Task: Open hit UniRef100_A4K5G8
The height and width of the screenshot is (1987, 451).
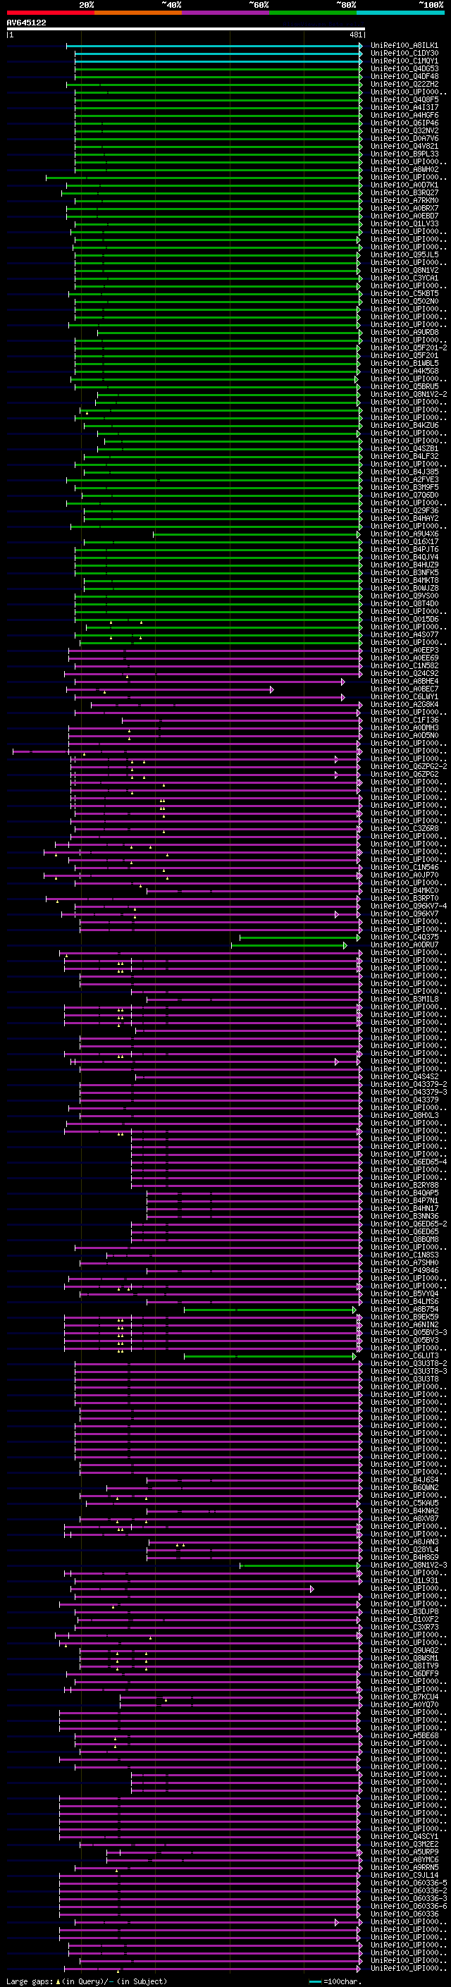Action: point(404,371)
